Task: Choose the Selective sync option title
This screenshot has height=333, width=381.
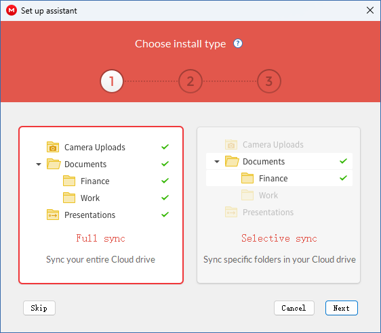Action: pos(279,238)
